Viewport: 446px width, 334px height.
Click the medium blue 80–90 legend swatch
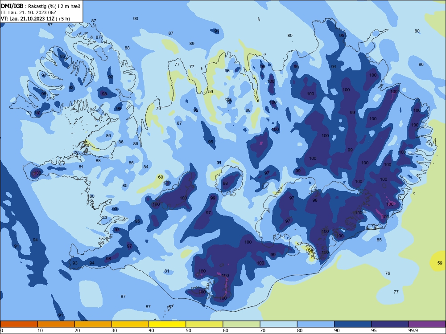click(316, 324)
